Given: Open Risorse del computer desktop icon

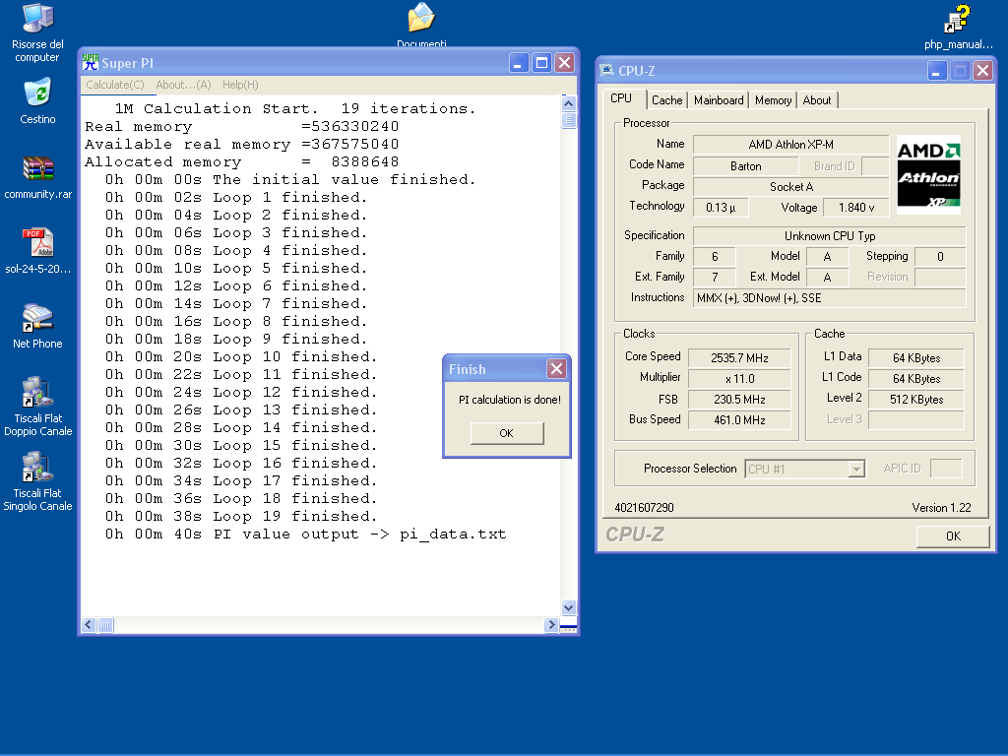Looking at the screenshot, I should click(x=38, y=32).
